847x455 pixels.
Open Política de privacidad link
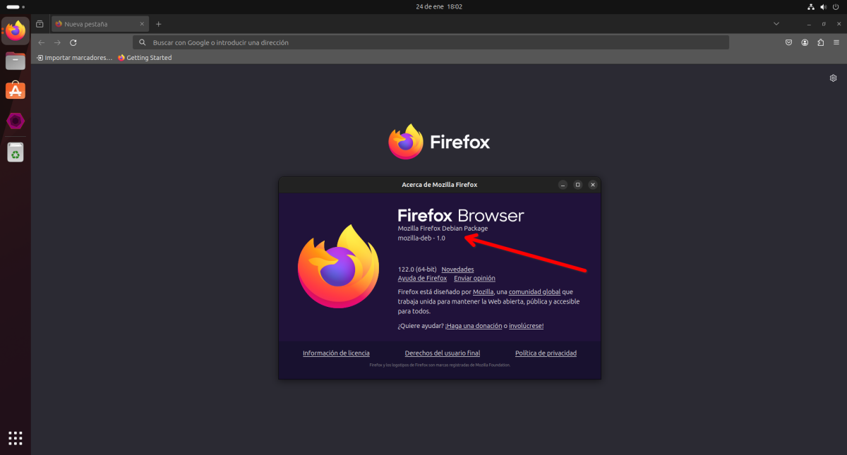pyautogui.click(x=546, y=353)
